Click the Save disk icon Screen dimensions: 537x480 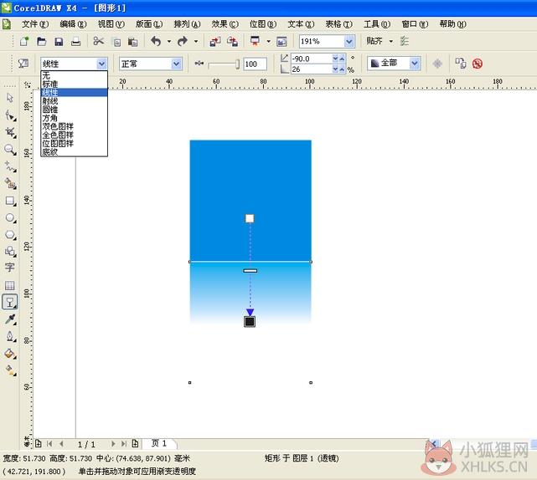point(59,41)
